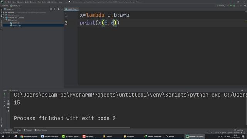The height and width of the screenshot is (139, 247).
Task: Open the Internet Download taskbar item
Action: point(153,136)
